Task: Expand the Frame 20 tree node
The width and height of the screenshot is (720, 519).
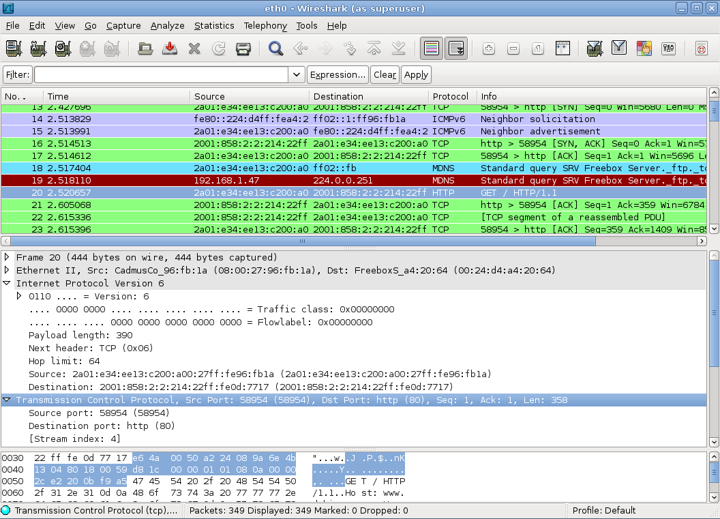Action: (x=7, y=257)
